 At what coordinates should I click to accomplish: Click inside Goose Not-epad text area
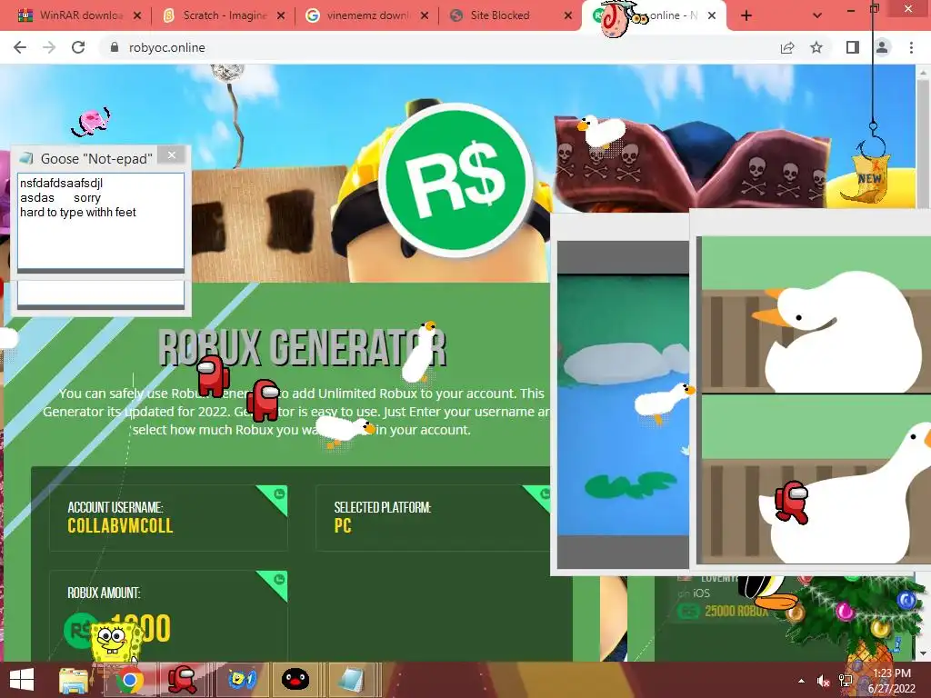[x=101, y=221]
